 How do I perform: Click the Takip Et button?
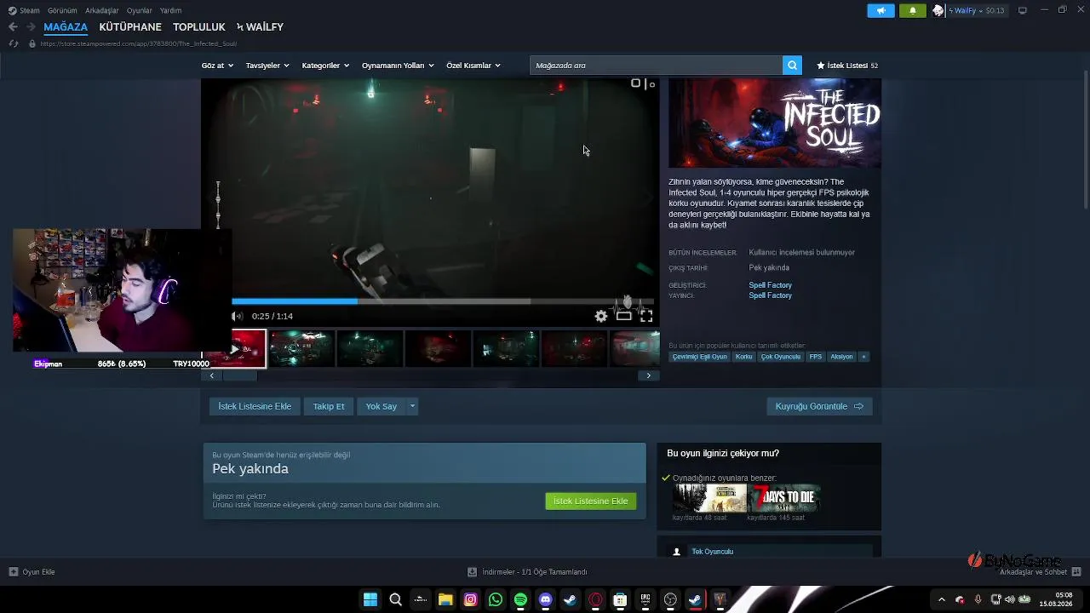(x=329, y=406)
